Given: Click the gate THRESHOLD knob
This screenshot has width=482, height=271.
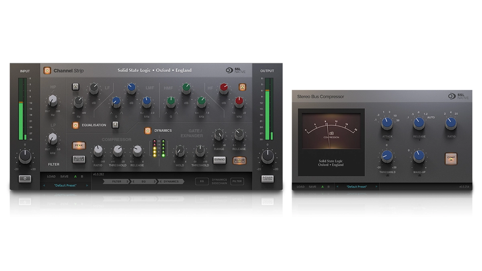Looking at the screenshot, I should [x=200, y=151].
